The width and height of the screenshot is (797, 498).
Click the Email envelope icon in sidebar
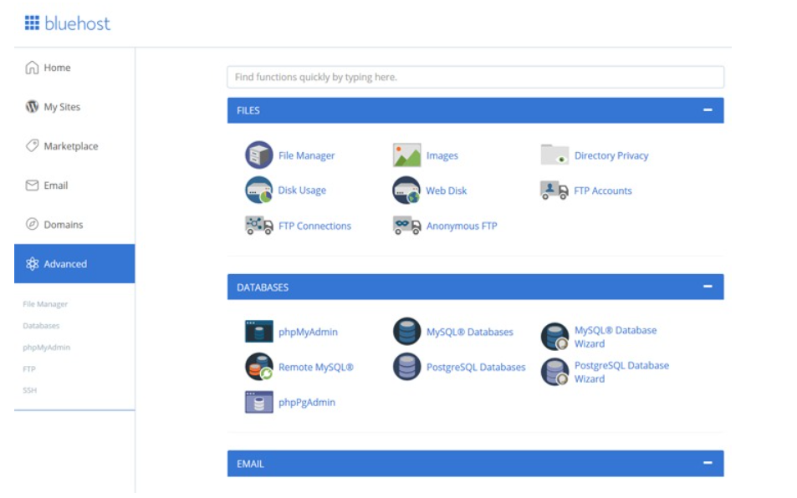32,185
